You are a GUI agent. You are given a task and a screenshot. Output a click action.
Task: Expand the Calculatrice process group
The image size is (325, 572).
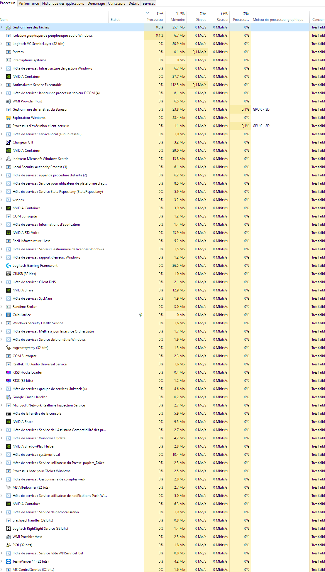(1, 315)
